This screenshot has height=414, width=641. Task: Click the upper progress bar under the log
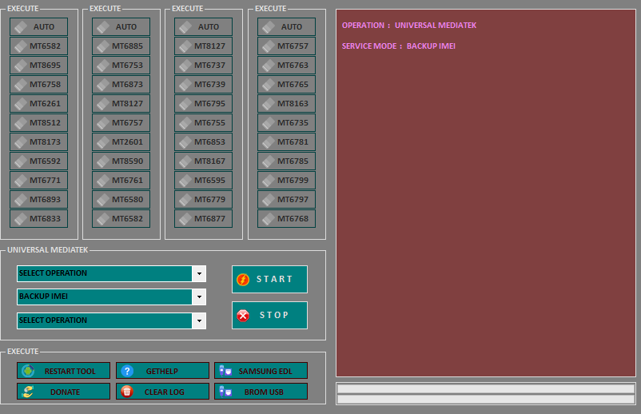point(486,388)
